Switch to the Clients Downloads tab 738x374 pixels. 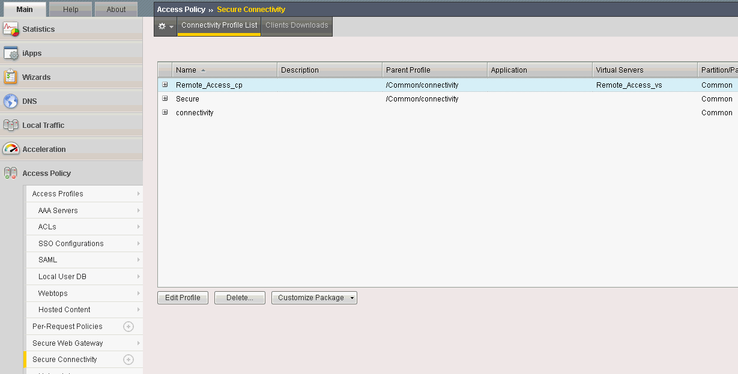pyautogui.click(x=297, y=25)
